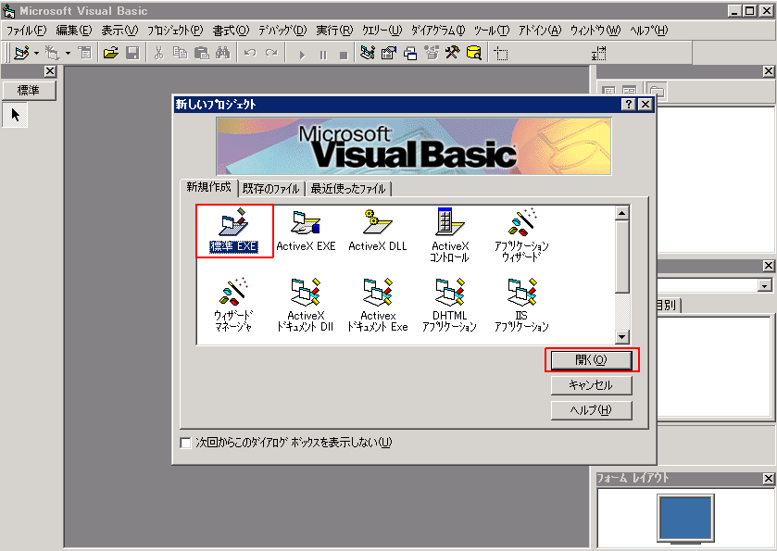Select the アプリケーション ウィザード icon
777x551 pixels.
coord(522,229)
